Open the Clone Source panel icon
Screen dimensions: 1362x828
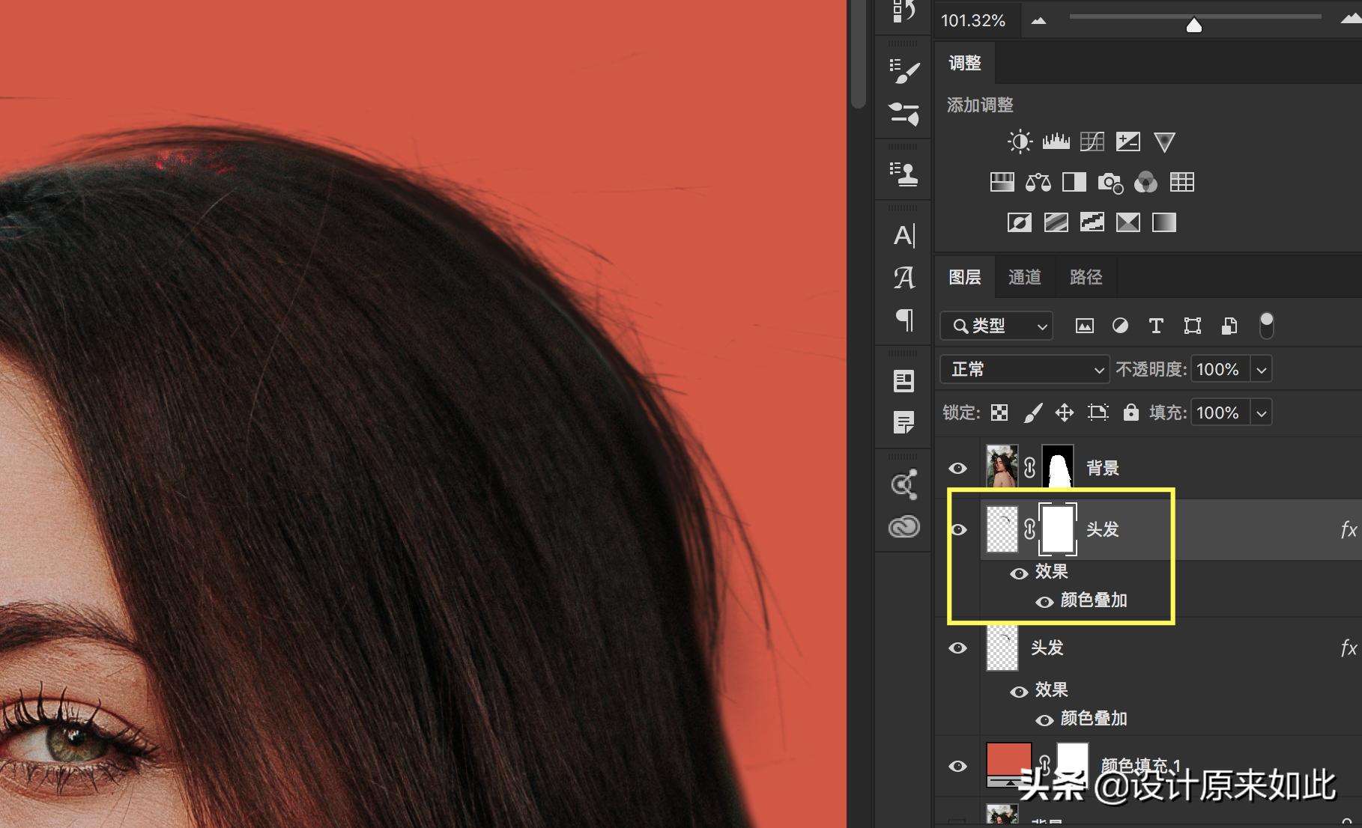pos(904,174)
